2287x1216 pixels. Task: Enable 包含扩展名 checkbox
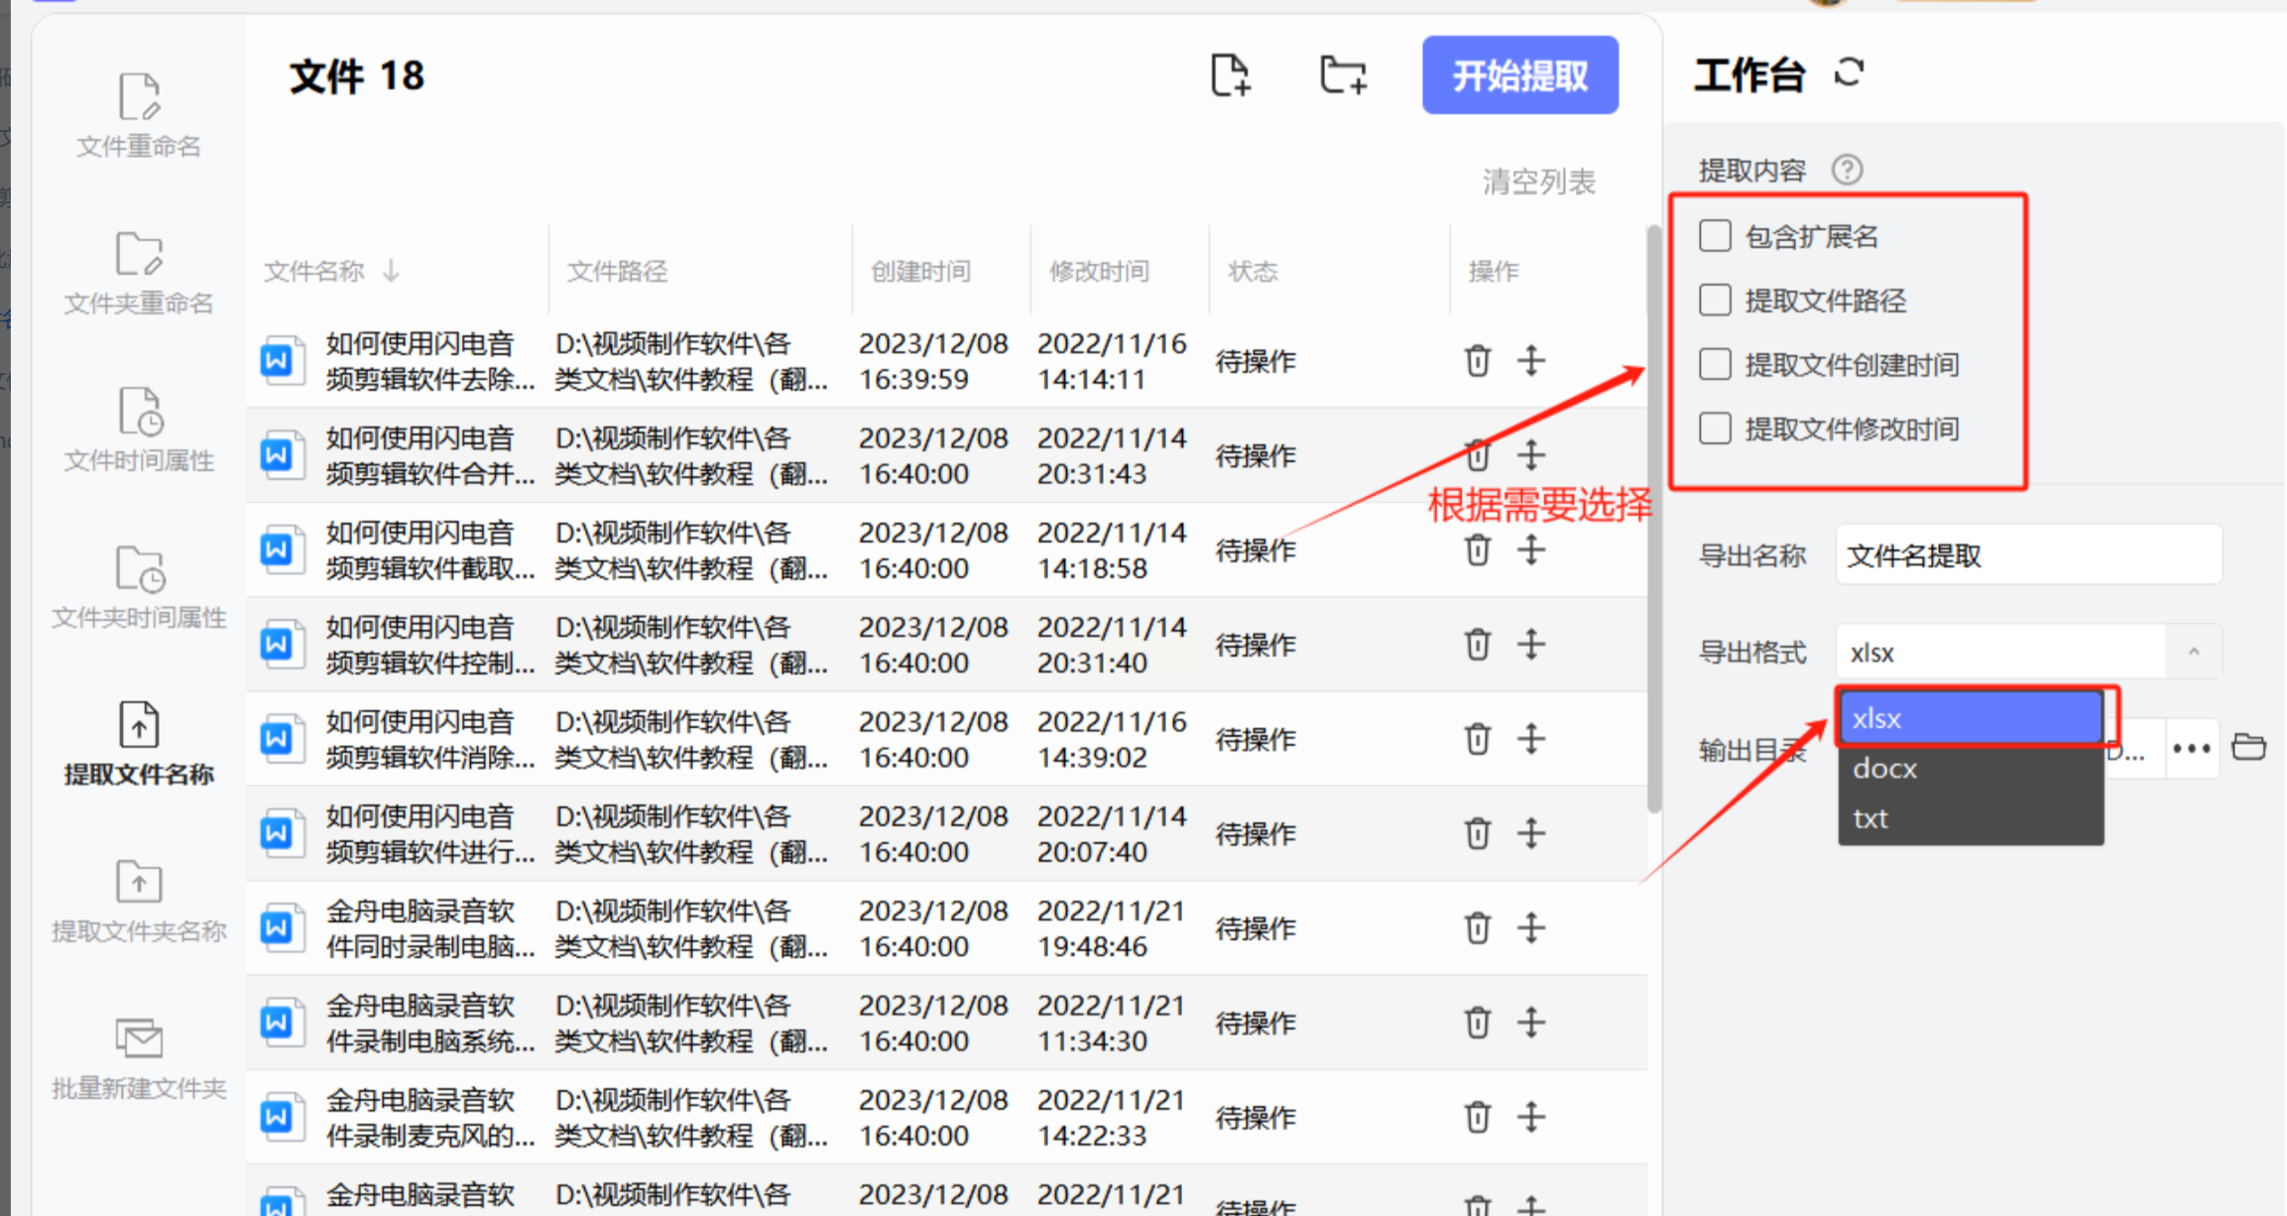click(1715, 236)
